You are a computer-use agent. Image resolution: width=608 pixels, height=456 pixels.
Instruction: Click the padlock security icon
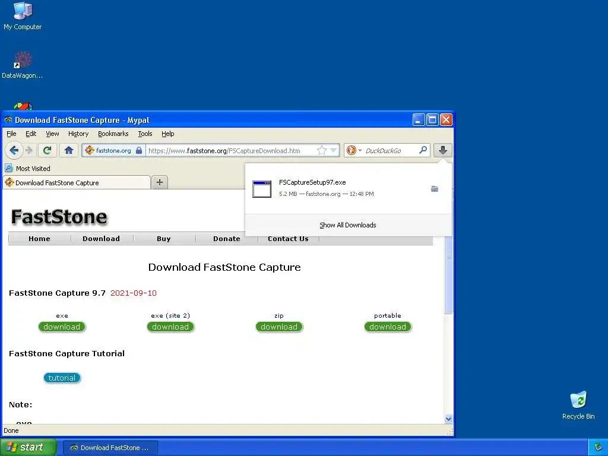click(x=139, y=150)
